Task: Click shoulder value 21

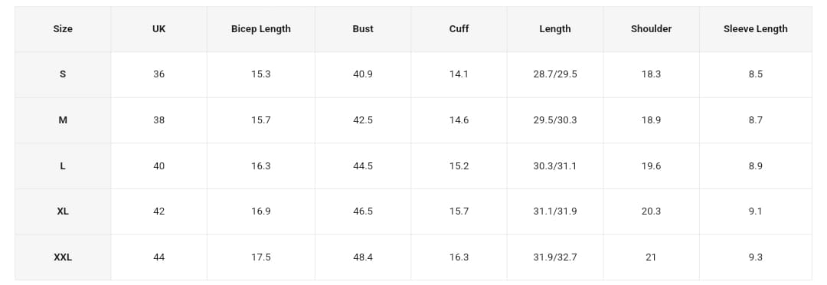Action: [x=651, y=257]
